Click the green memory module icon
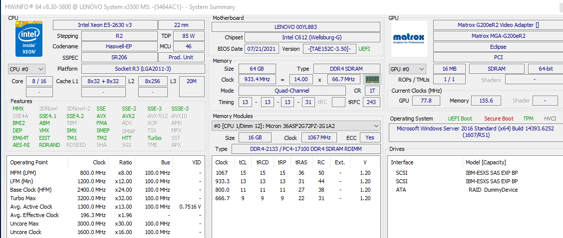The height and width of the screenshot is (238, 563). tap(372, 80)
